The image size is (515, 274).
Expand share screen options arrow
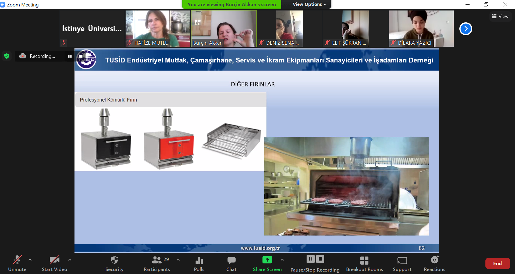click(x=282, y=260)
